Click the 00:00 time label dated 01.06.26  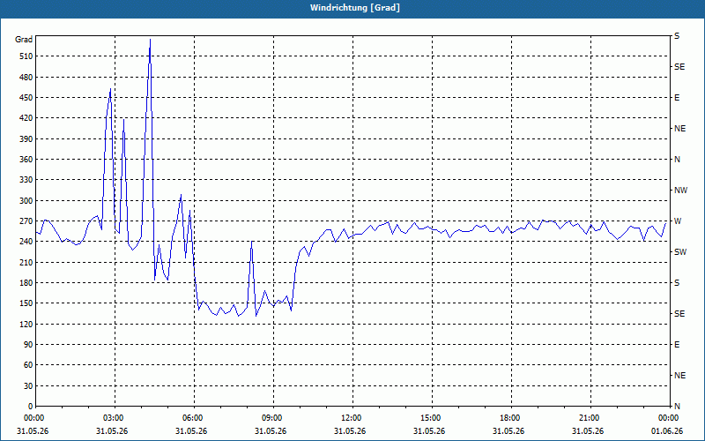(x=669, y=418)
